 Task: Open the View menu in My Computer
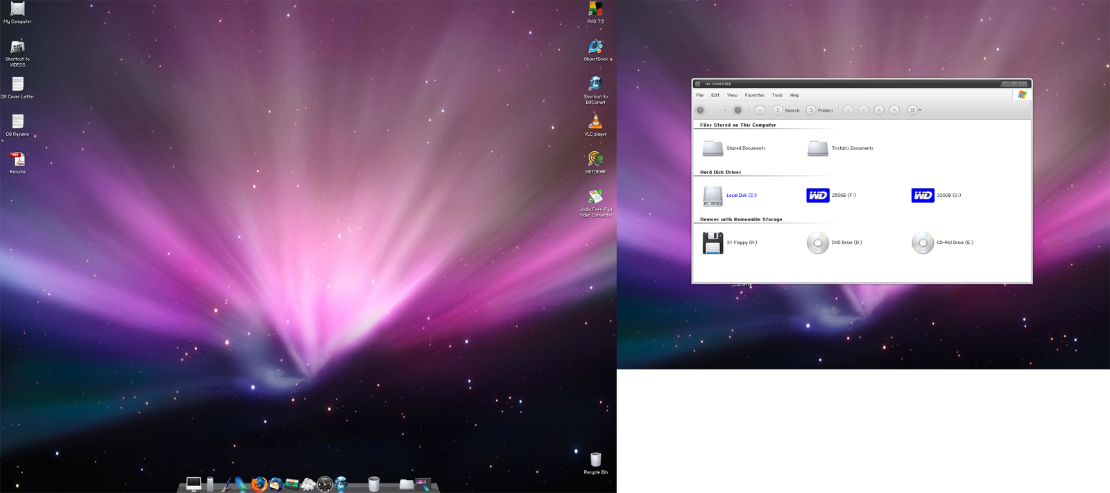pyautogui.click(x=732, y=95)
